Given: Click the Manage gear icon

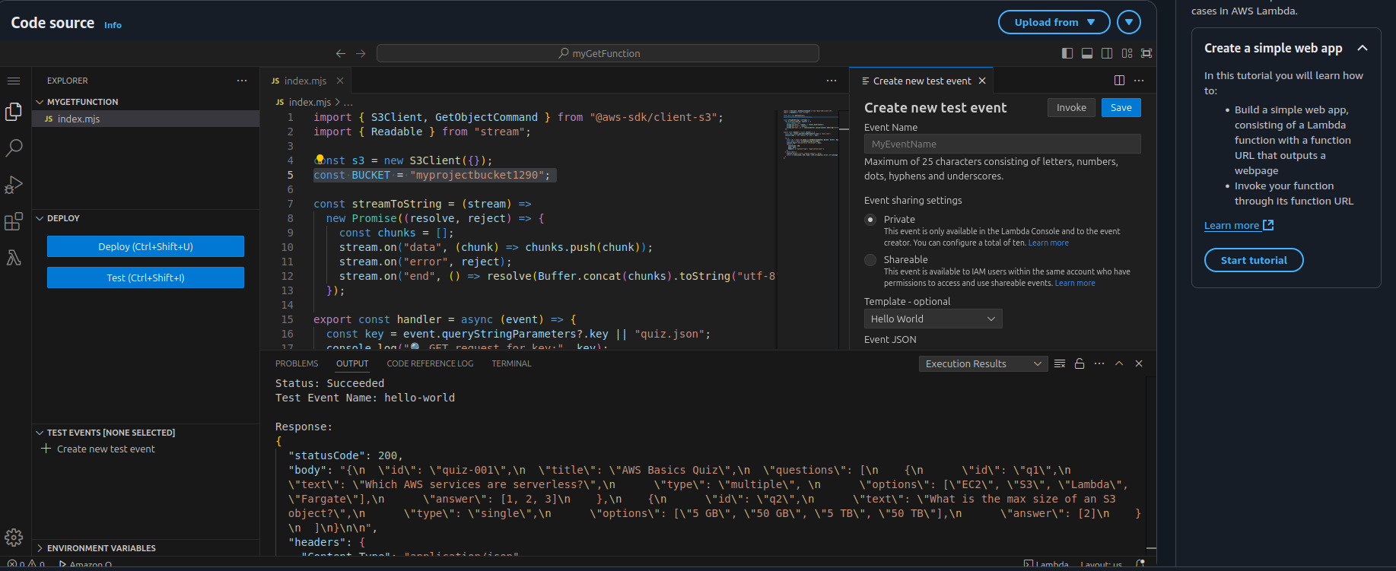Looking at the screenshot, I should pyautogui.click(x=14, y=538).
